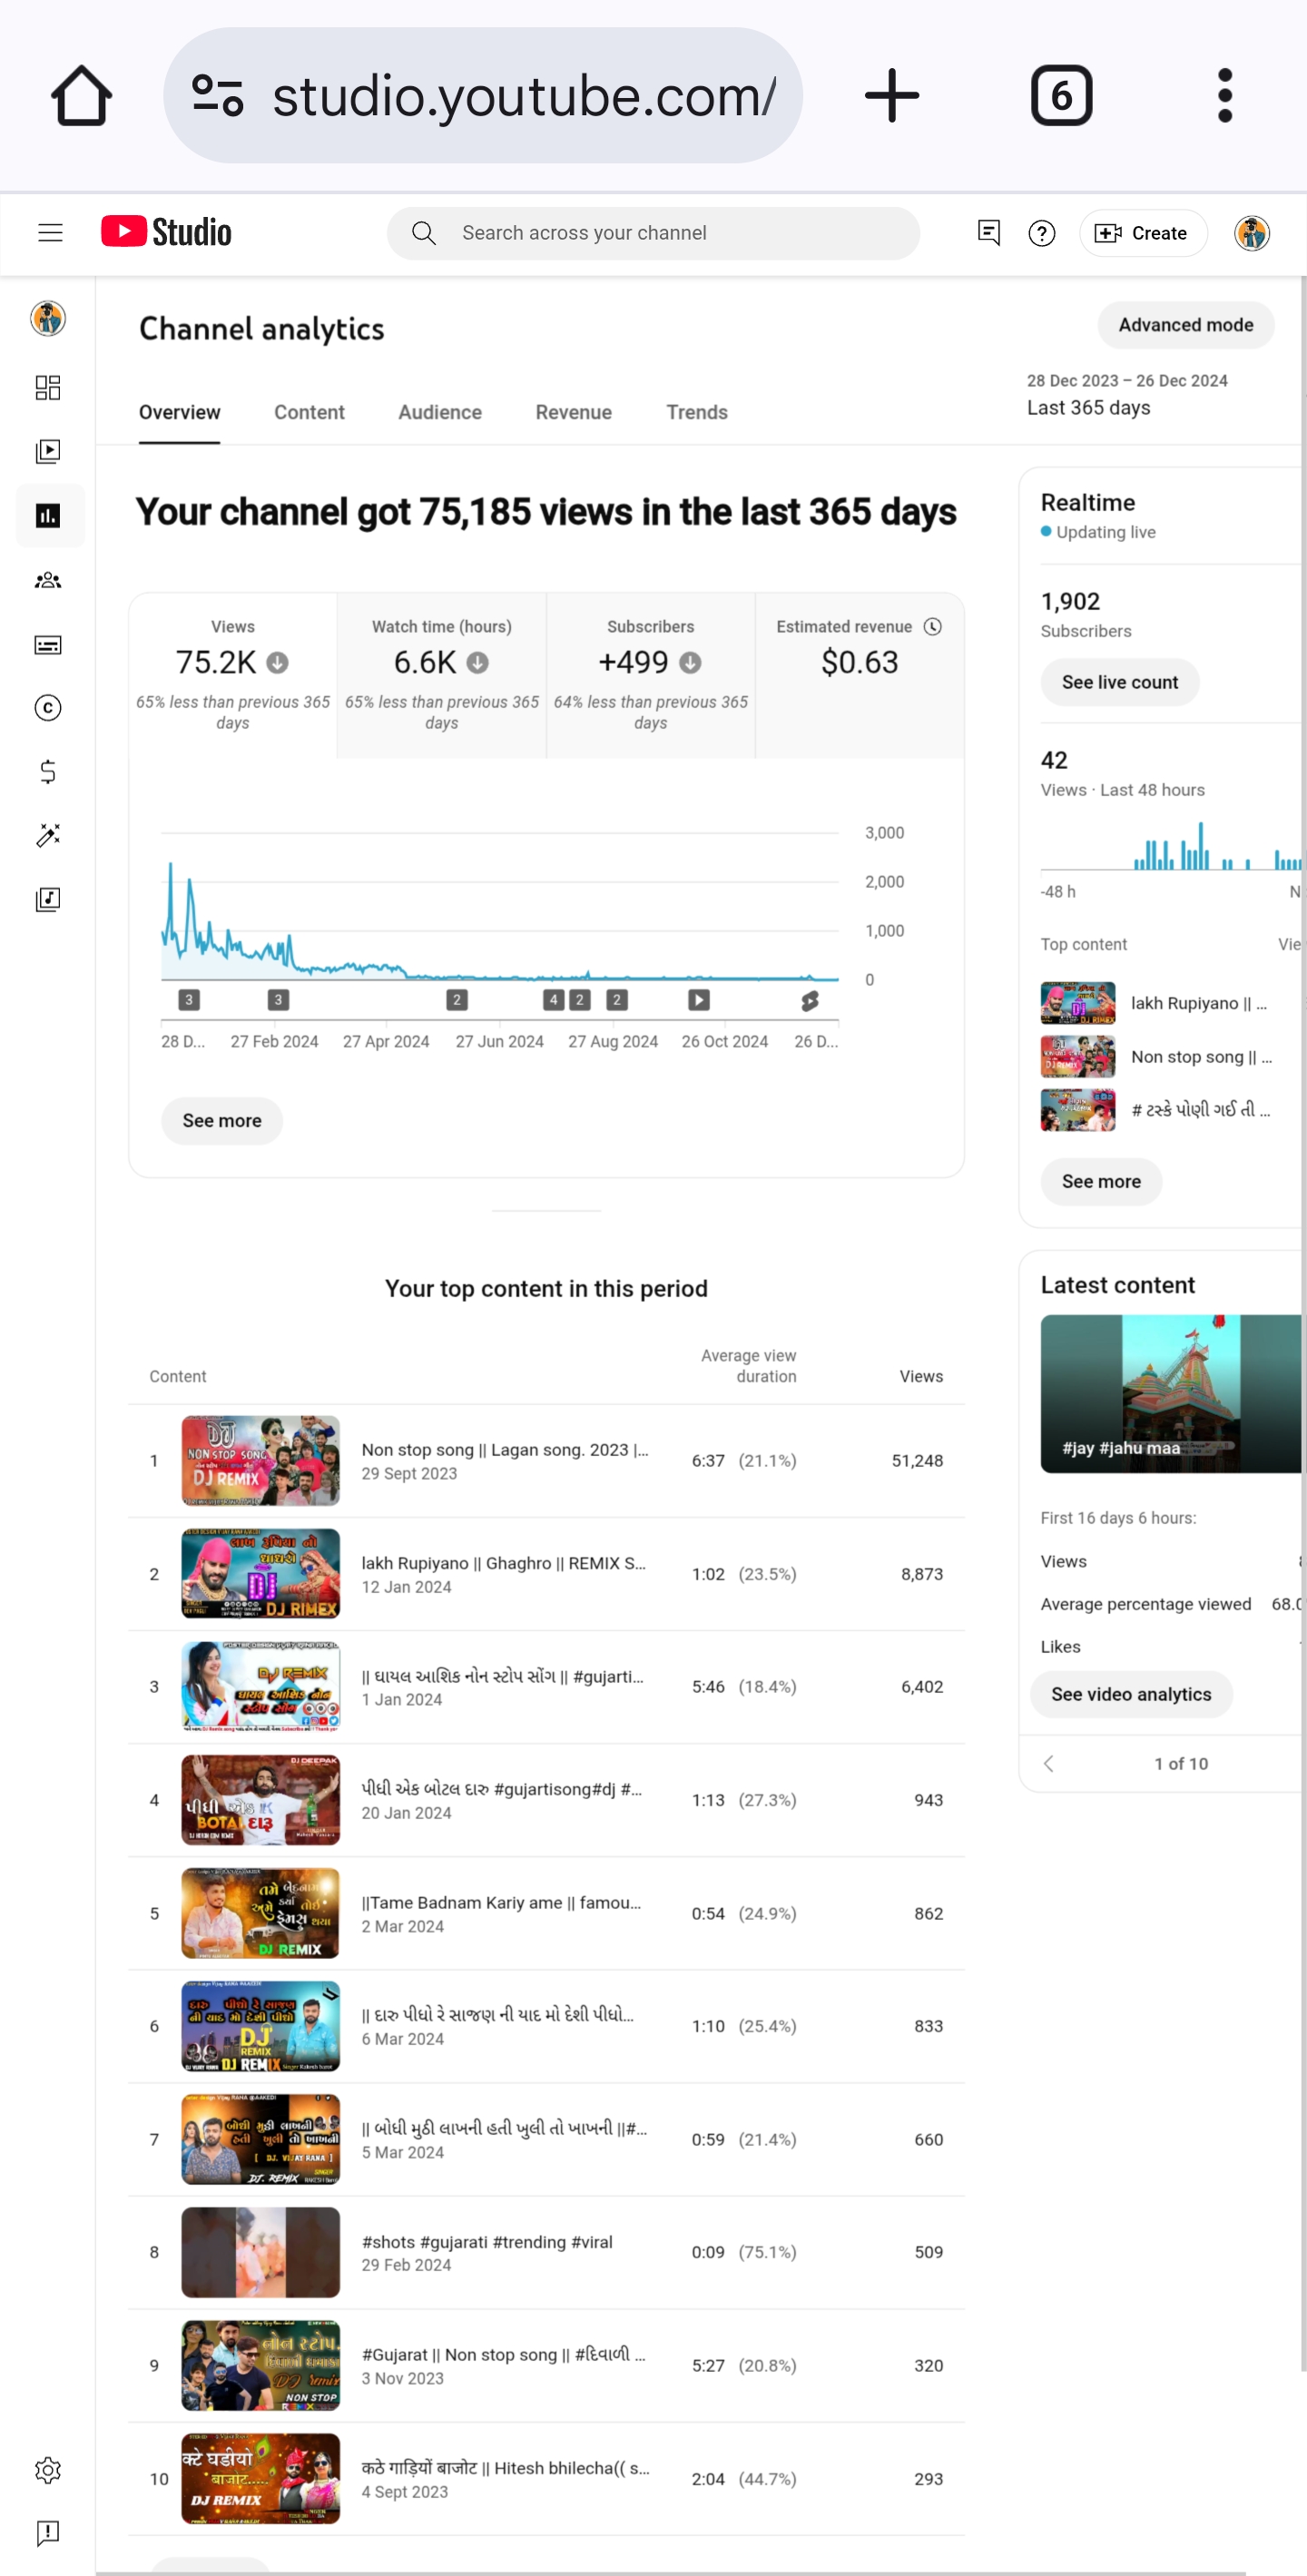Viewport: 1307px width, 2576px height.
Task: Open #Gujarat Non stop song video title
Action: tap(503, 2355)
